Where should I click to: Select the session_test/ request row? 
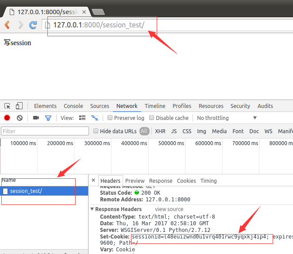click(26, 191)
